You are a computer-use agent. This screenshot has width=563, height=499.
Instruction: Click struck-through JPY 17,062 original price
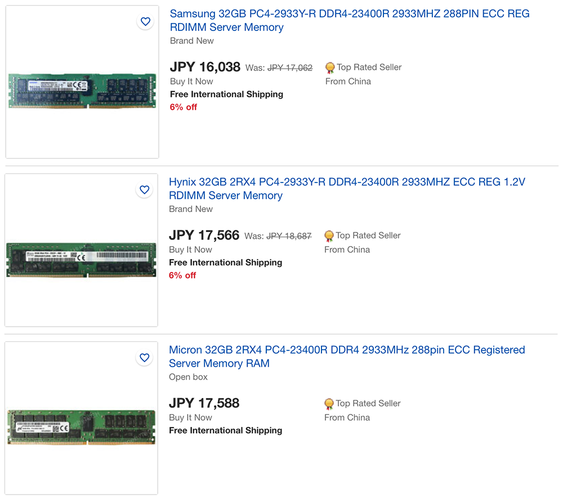(289, 68)
